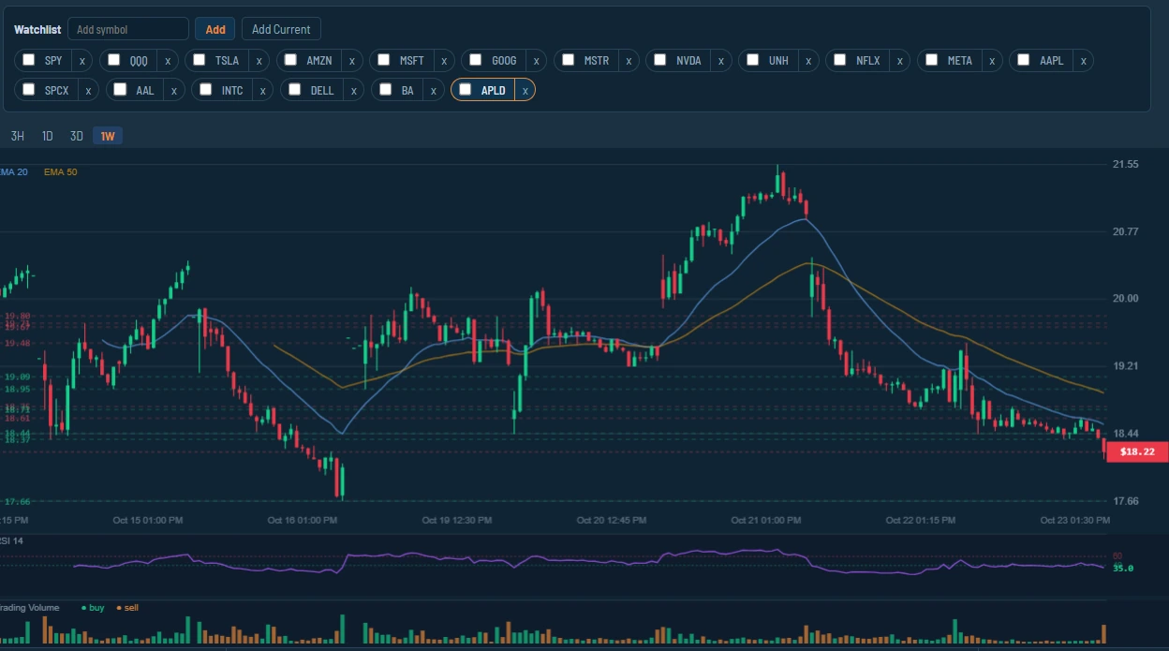Load the AAPL symbol chart
Image resolution: width=1169 pixels, height=651 pixels.
1052,61
